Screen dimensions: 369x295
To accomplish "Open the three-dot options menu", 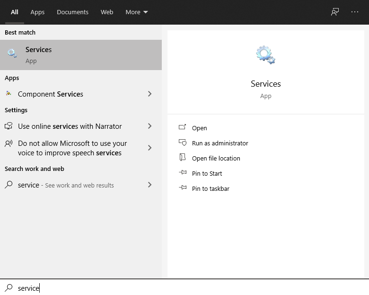I will pyautogui.click(x=355, y=12).
